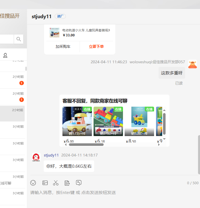200x208 pixels.
Task: Click the search magnifier icon
Action: (19, 39)
